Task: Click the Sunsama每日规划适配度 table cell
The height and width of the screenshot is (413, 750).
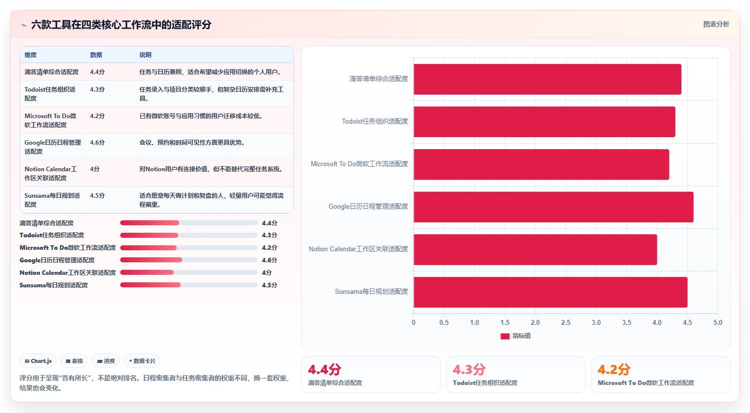Action: [52, 200]
